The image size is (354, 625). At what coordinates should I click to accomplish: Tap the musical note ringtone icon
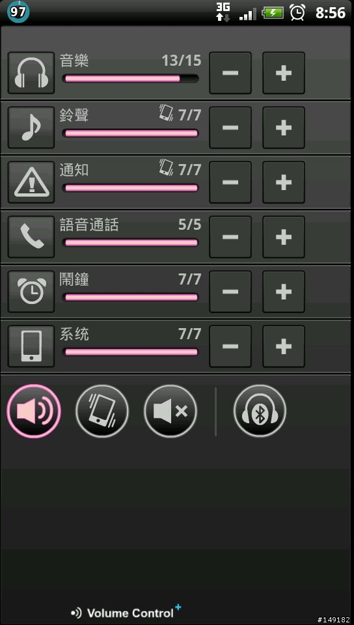(31, 128)
